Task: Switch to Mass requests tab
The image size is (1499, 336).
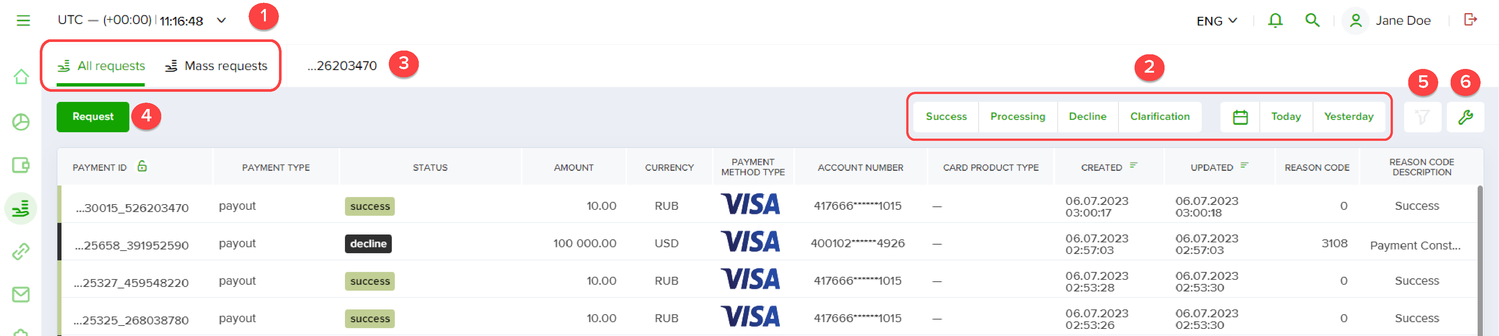Action: pos(216,66)
